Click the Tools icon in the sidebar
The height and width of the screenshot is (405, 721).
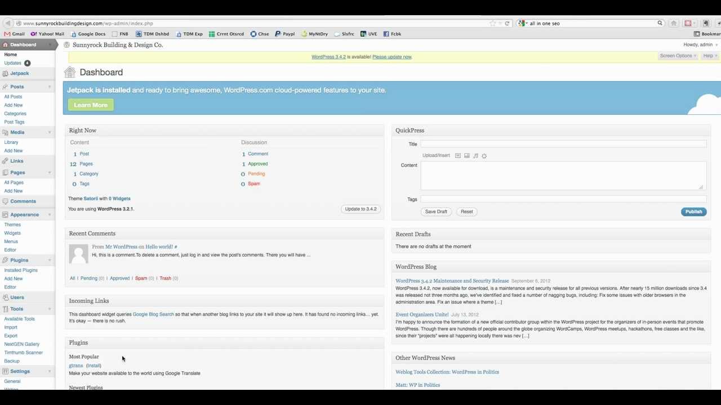[x=5, y=309]
